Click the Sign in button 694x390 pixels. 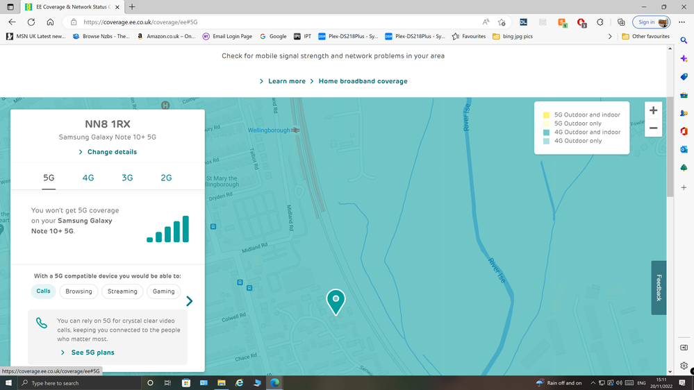[651, 22]
